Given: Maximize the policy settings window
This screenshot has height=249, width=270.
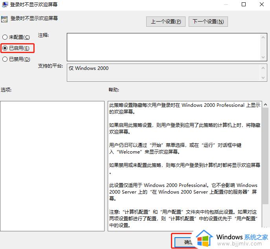Looking at the screenshot, I should click(244, 4).
